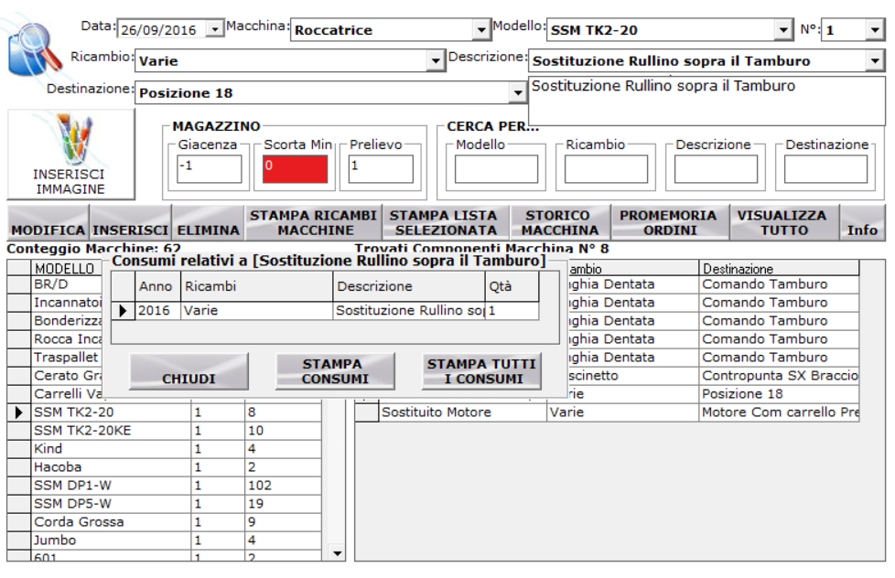Open the N° dropdown arrow
This screenshot has height=578, width=895.
click(x=875, y=29)
